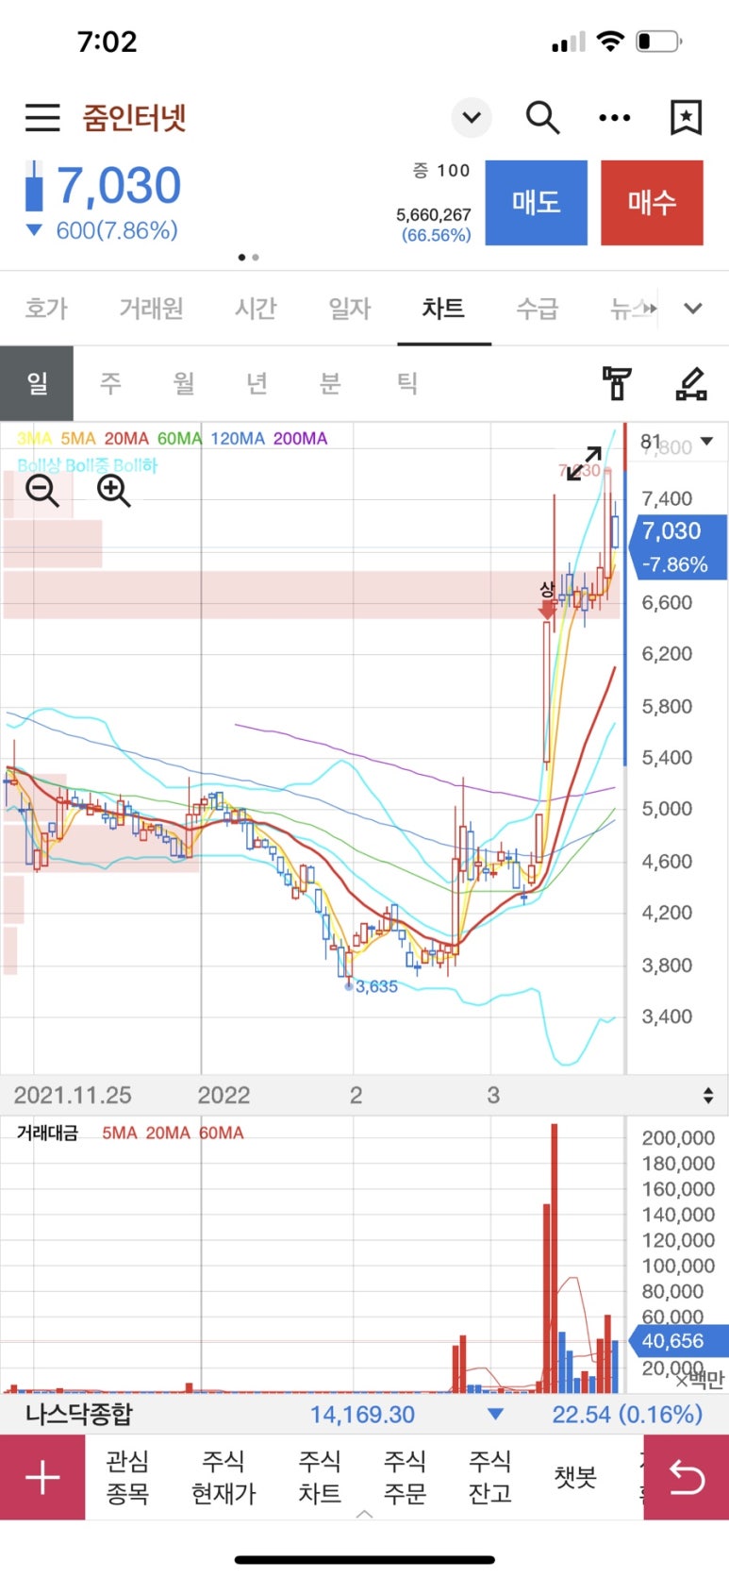This screenshot has height=1578, width=729.
Task: Switch to the 거래원 tab
Action: coord(151,308)
